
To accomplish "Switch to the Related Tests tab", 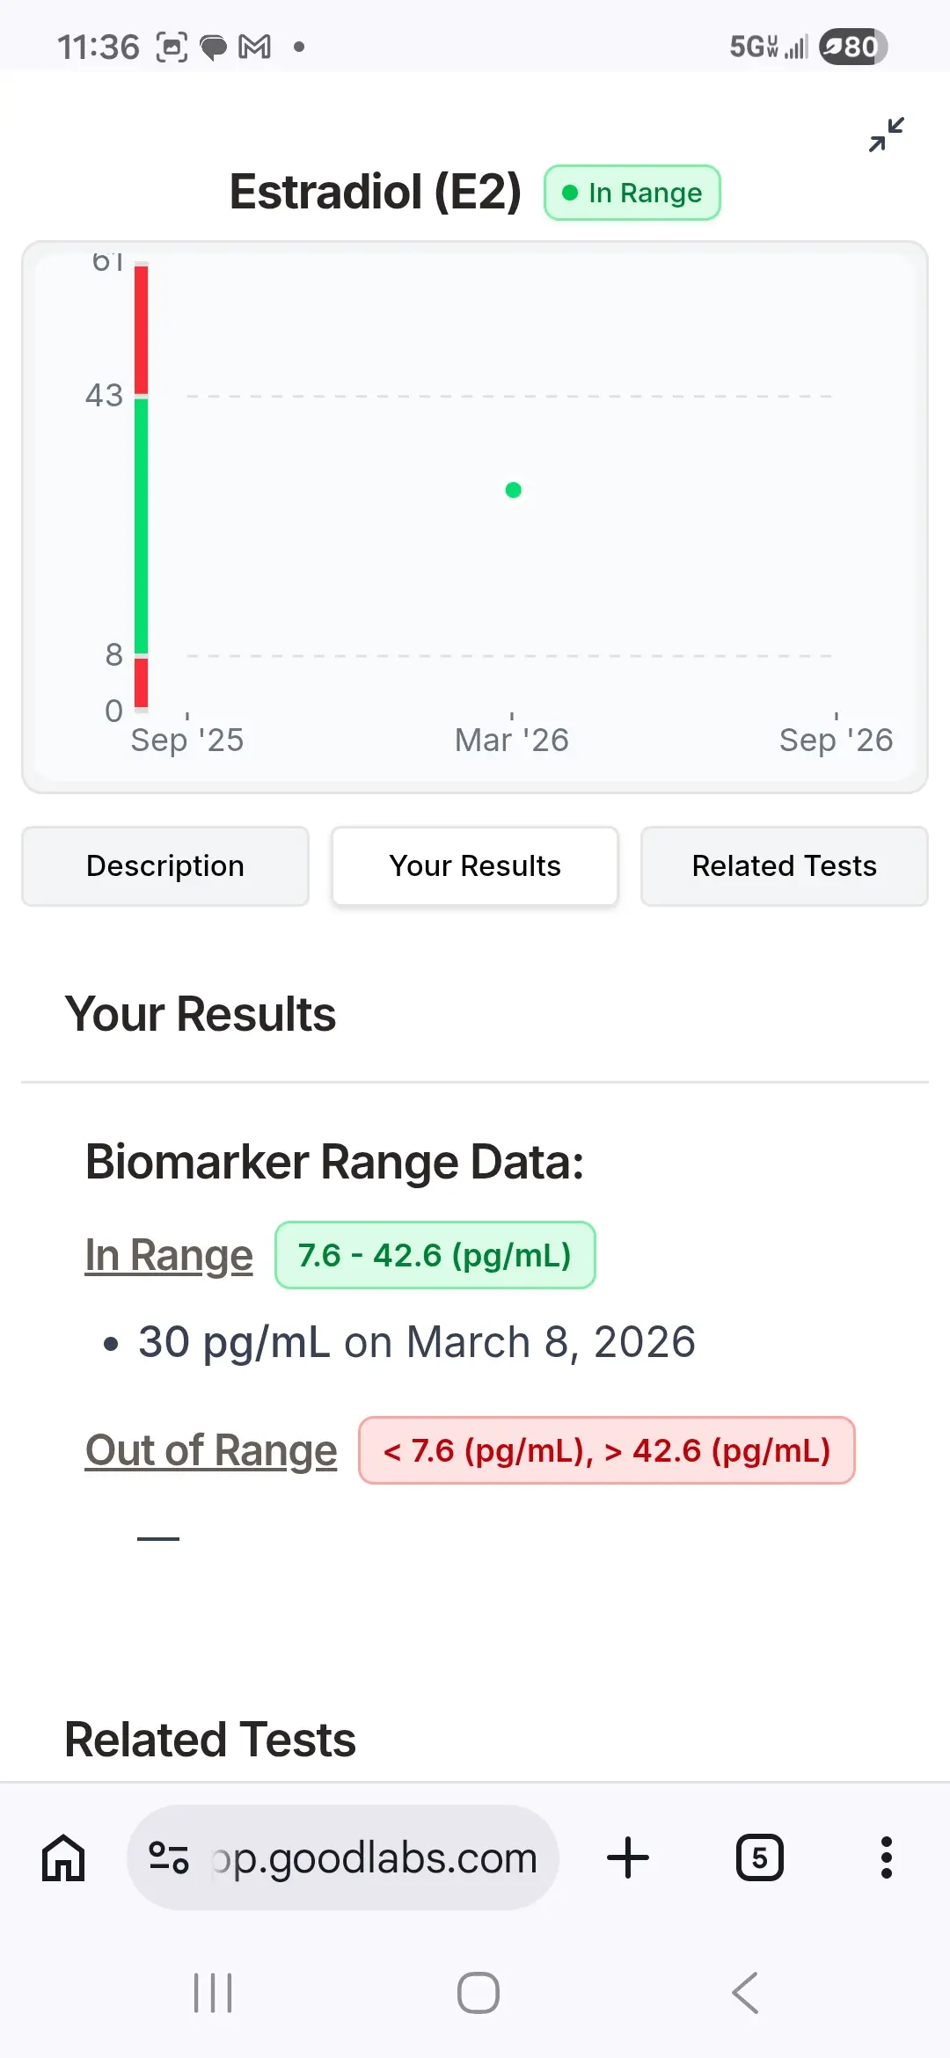I will 784,866.
